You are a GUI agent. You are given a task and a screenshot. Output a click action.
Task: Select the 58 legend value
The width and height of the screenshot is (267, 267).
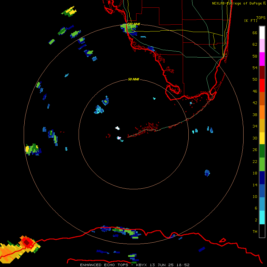[x=255, y=56]
